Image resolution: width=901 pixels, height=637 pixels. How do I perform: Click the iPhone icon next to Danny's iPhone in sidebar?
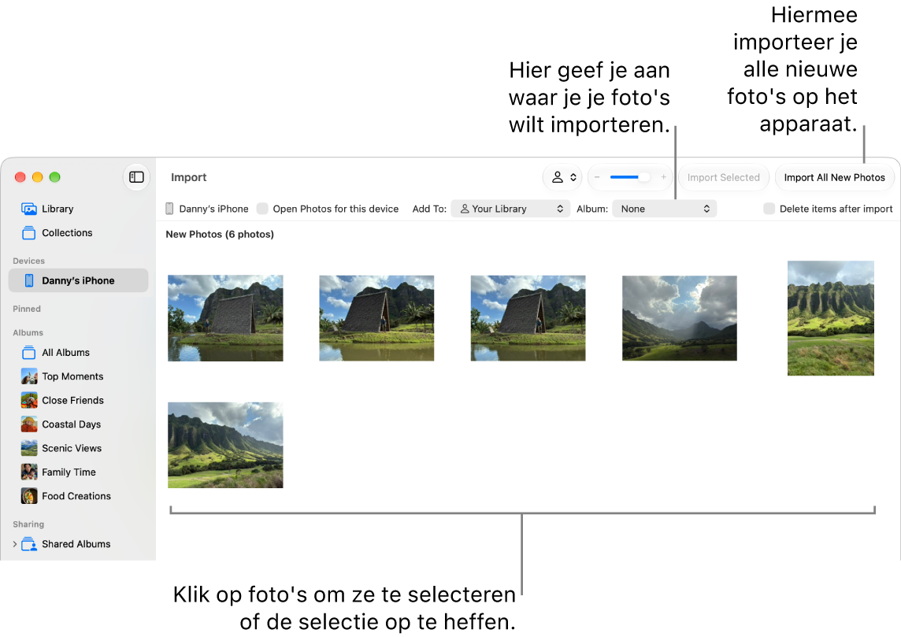(28, 280)
